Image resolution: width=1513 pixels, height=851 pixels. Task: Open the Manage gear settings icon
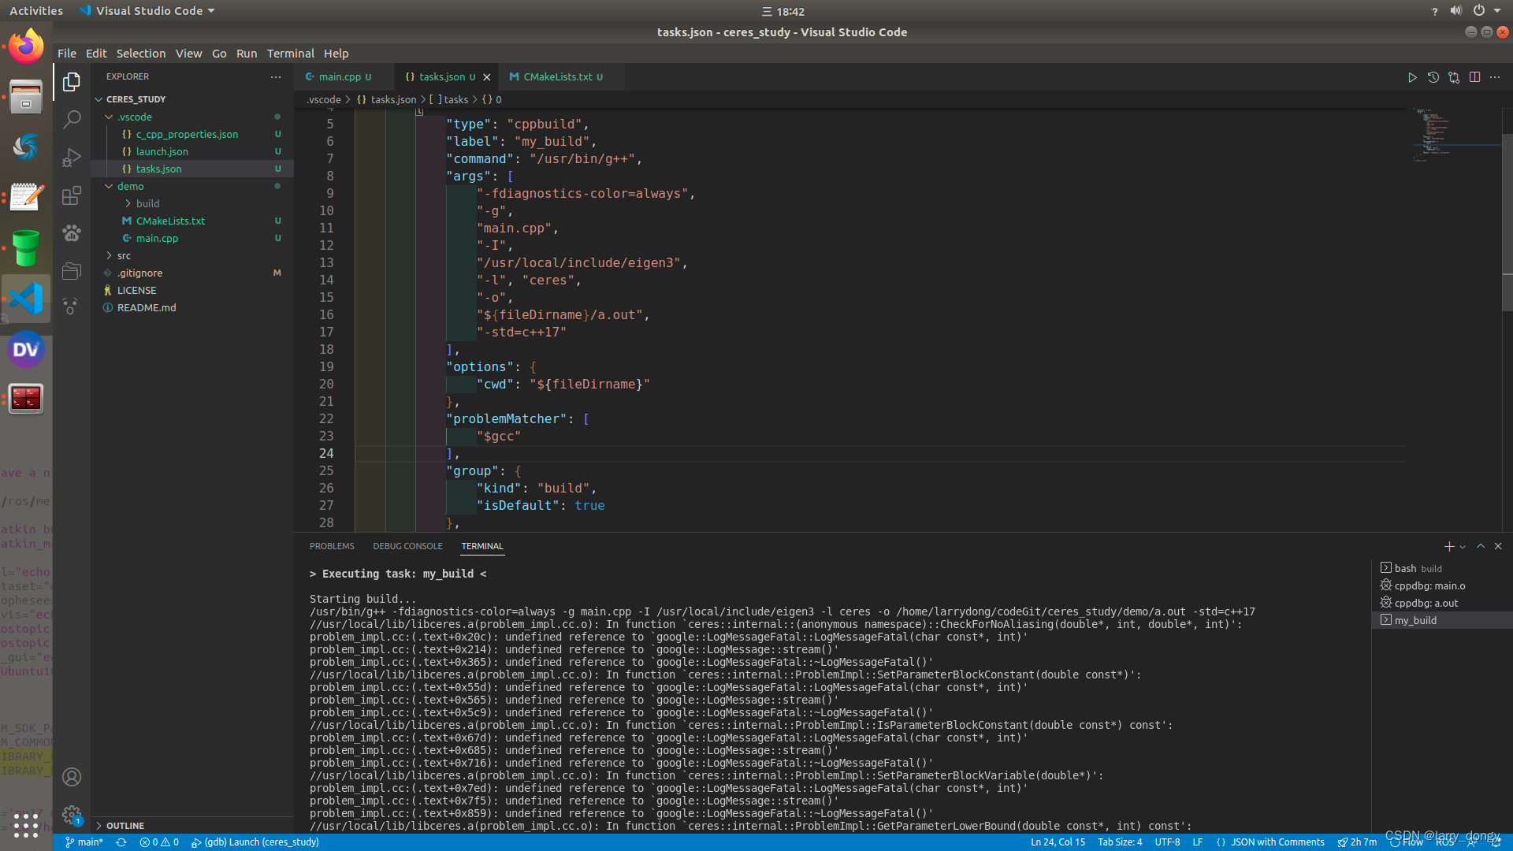(72, 815)
